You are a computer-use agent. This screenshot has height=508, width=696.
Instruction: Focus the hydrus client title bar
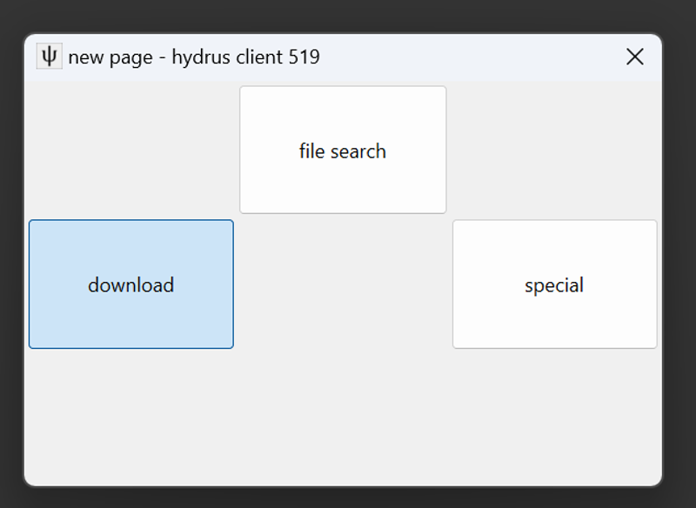(x=343, y=57)
